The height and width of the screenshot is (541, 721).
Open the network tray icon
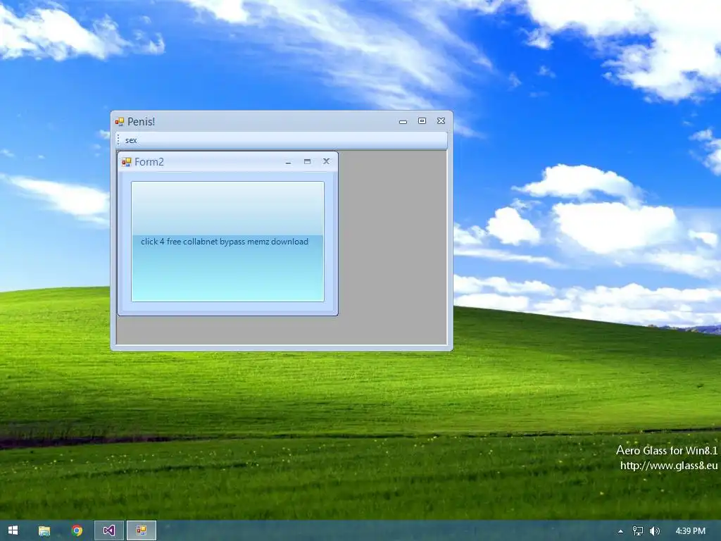pyautogui.click(x=638, y=531)
